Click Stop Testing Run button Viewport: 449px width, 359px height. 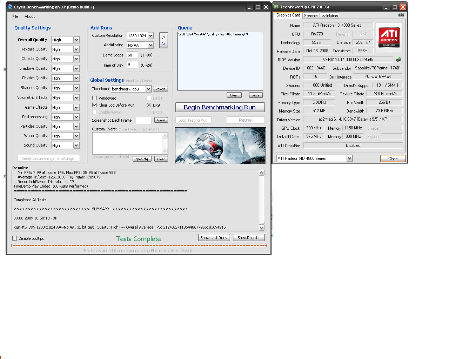point(193,120)
